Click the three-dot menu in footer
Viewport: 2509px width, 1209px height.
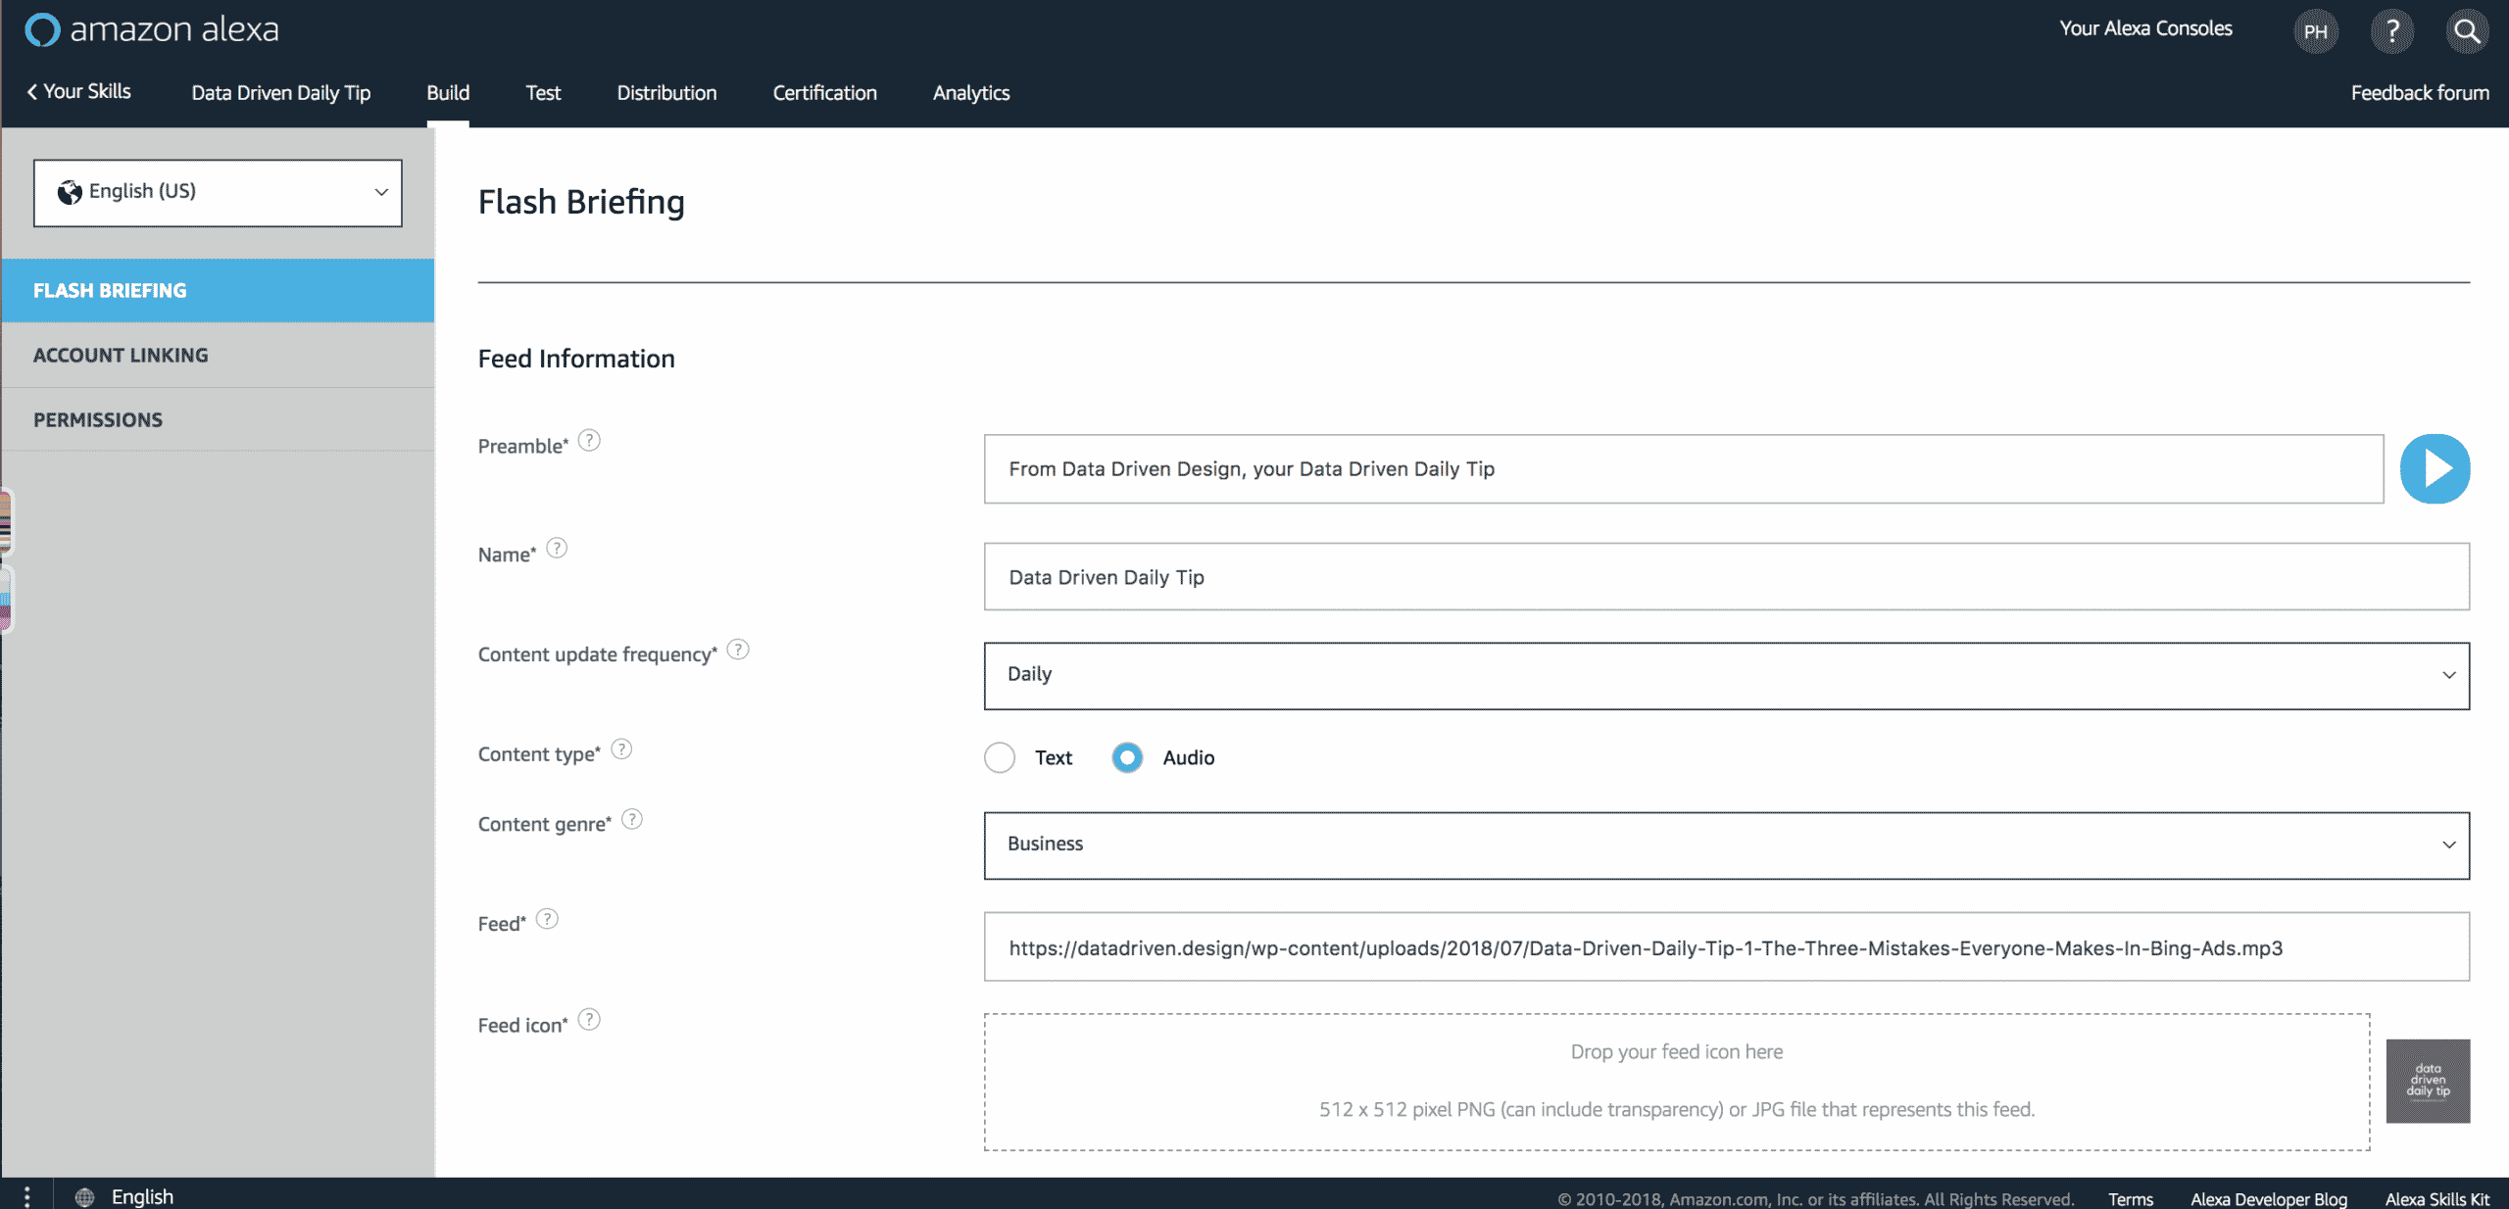click(27, 1196)
